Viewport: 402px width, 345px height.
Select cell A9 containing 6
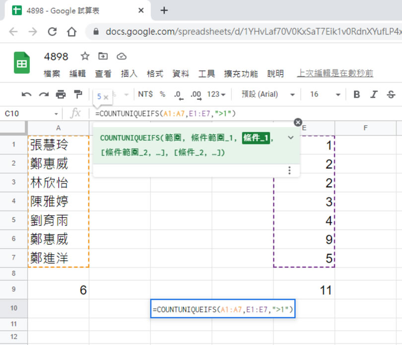59,290
